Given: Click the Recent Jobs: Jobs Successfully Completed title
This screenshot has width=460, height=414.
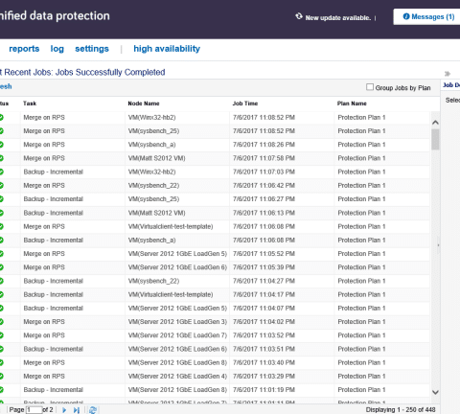Looking at the screenshot, I should pyautogui.click(x=82, y=72).
